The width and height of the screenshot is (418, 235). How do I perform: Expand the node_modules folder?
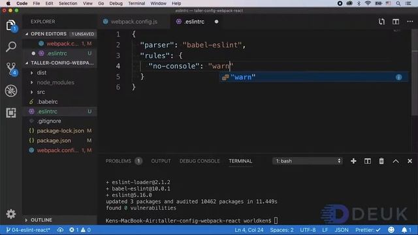pos(32,82)
